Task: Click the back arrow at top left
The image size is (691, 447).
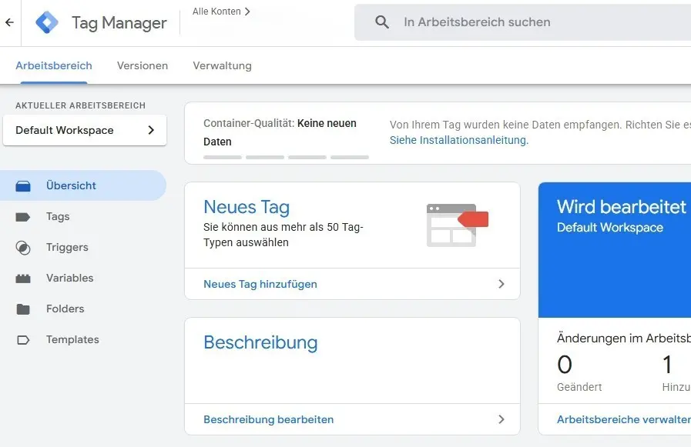Action: [x=12, y=22]
